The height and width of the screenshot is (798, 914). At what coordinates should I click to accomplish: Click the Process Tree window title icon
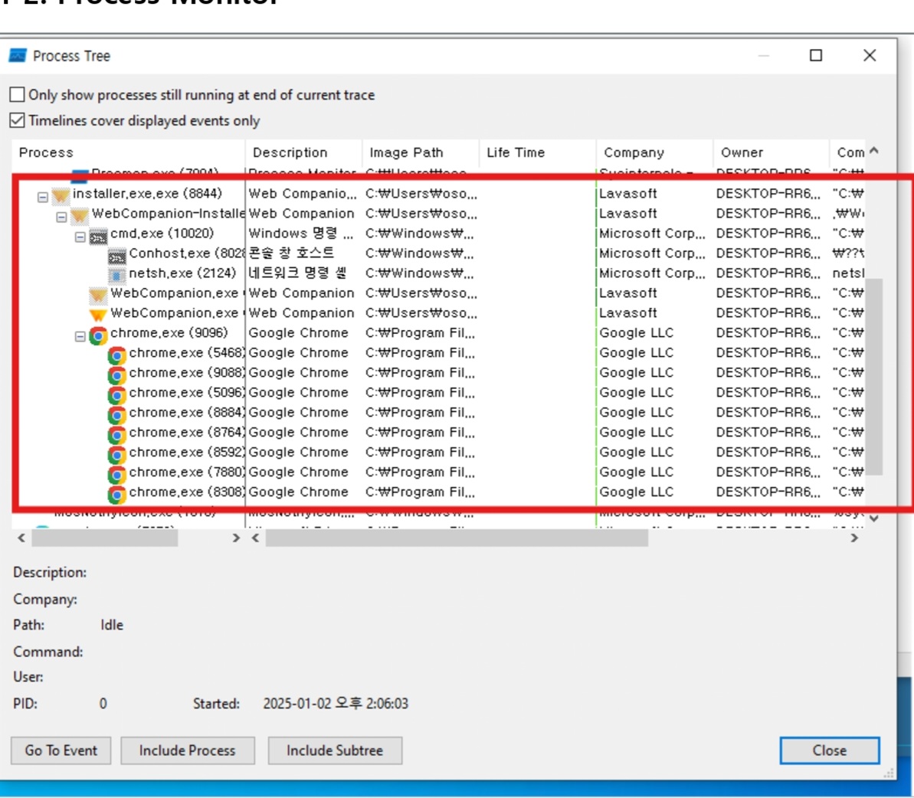tap(18, 56)
